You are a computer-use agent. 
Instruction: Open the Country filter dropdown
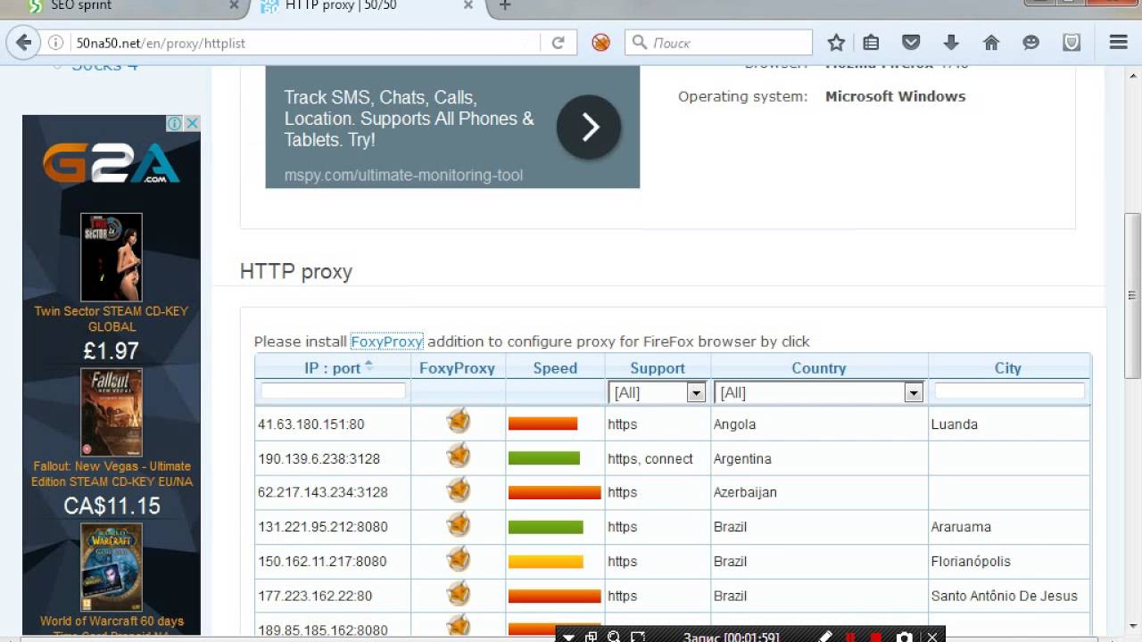pos(818,392)
